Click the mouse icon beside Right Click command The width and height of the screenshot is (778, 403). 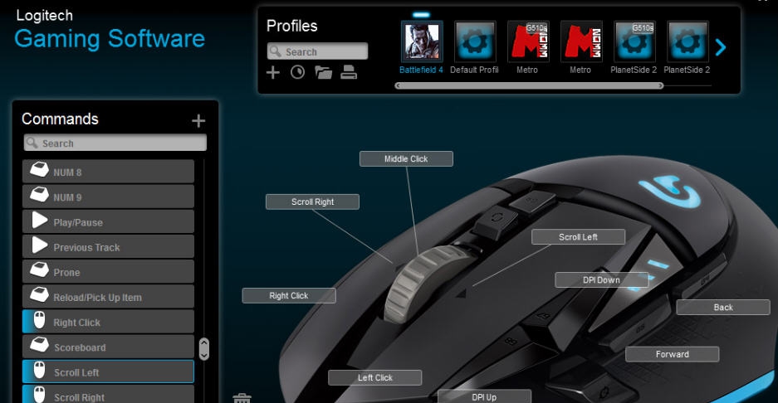39,320
